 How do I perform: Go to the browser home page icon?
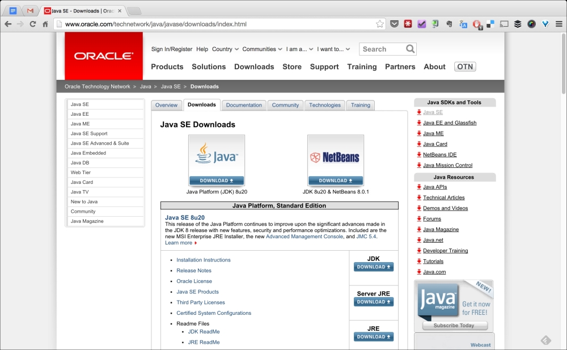(45, 24)
